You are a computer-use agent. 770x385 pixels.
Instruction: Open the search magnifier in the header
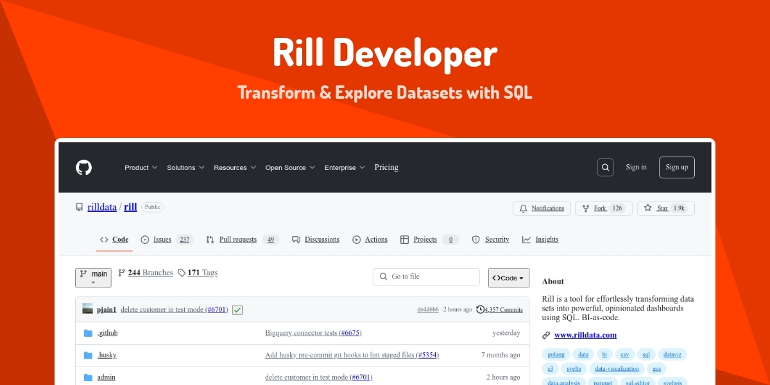605,167
